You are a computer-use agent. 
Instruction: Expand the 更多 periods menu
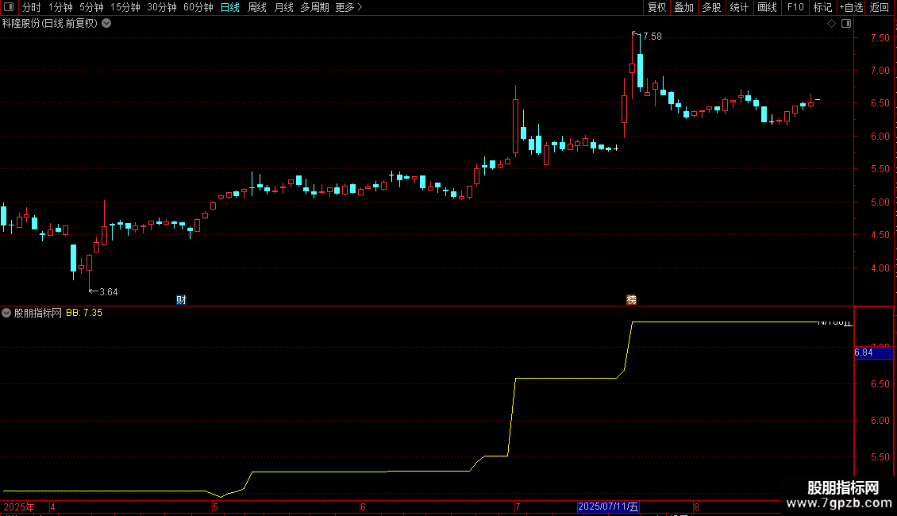[348, 7]
